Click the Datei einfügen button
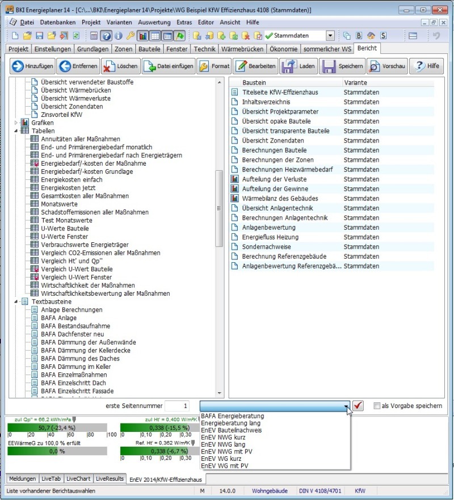454x500 pixels. coord(169,66)
